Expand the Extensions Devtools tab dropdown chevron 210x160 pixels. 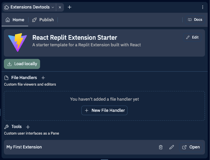pos(53,7)
